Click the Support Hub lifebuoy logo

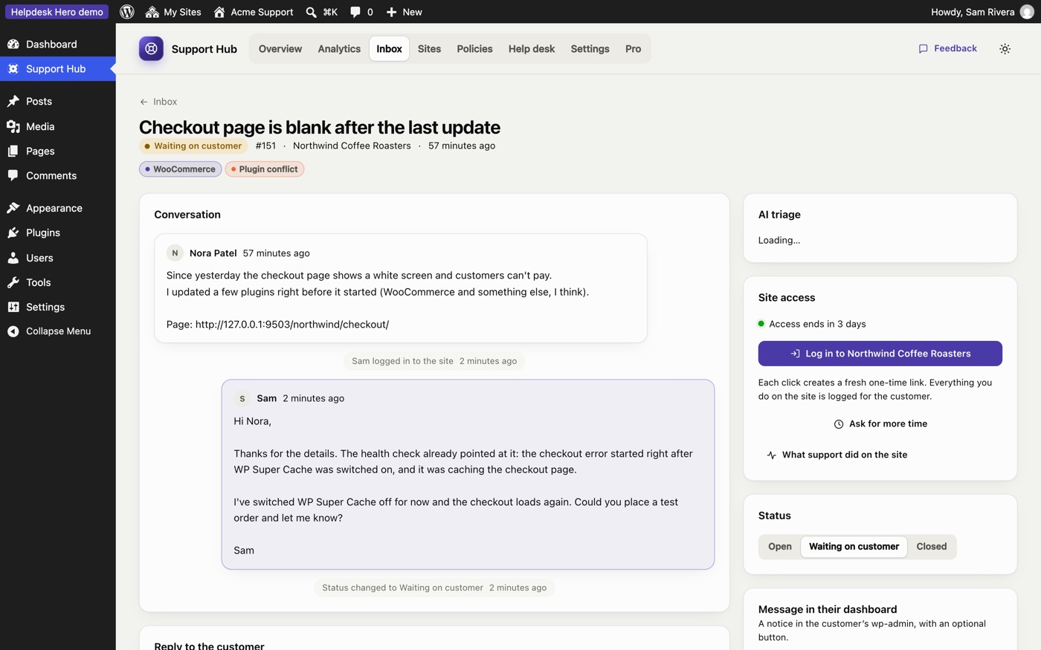(151, 49)
